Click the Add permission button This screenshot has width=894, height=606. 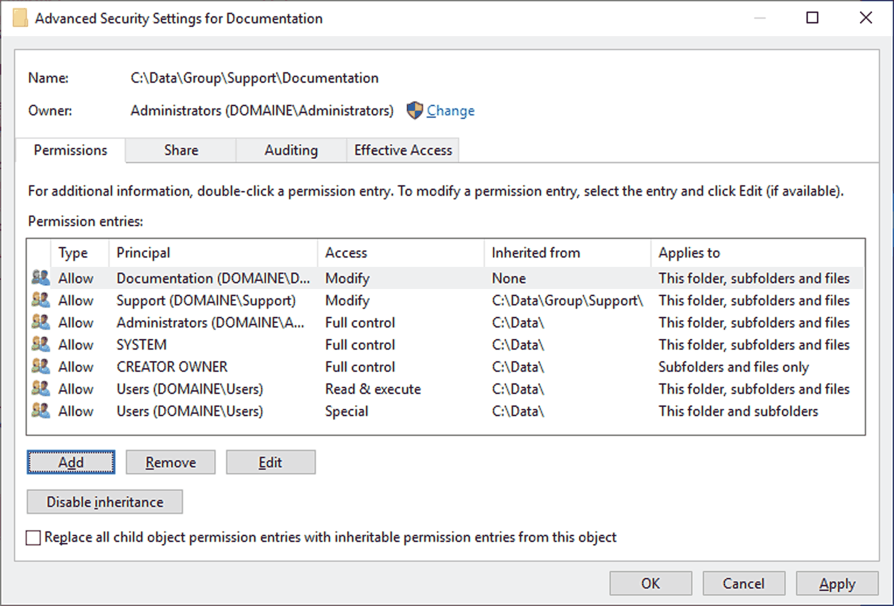pyautogui.click(x=71, y=462)
